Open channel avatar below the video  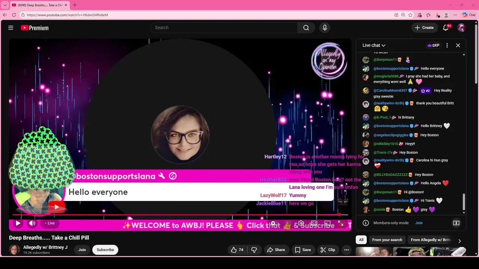[x=15, y=250]
